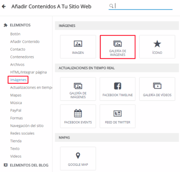Click the back arrow icon
180x172 pixels.
tap(4, 7)
